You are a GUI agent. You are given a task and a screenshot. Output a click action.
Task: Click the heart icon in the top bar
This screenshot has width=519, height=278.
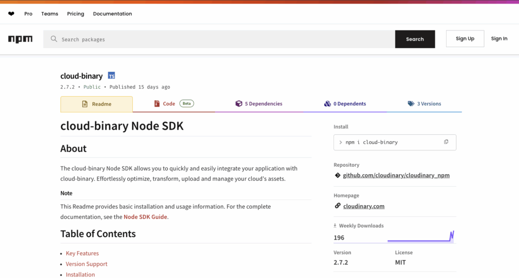11,14
